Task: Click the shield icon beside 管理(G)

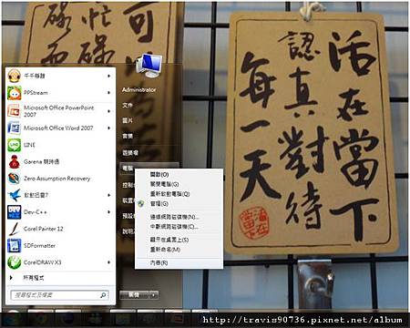Action: click(140, 203)
